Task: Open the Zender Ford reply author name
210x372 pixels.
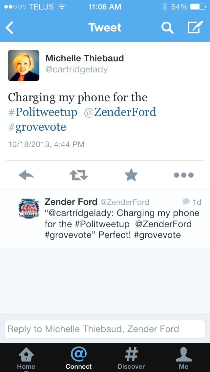Action: pyautogui.click(x=71, y=202)
